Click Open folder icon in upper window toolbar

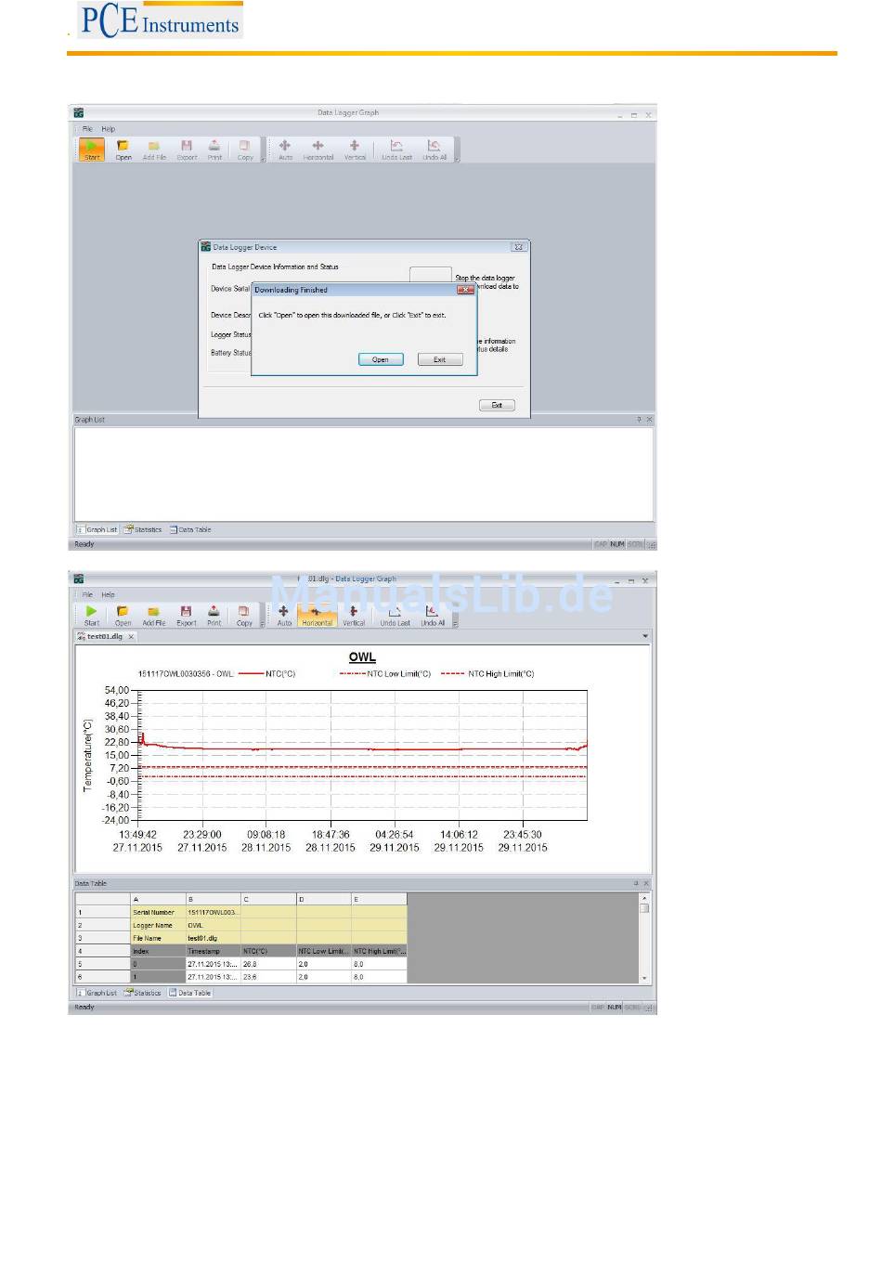pyautogui.click(x=123, y=149)
